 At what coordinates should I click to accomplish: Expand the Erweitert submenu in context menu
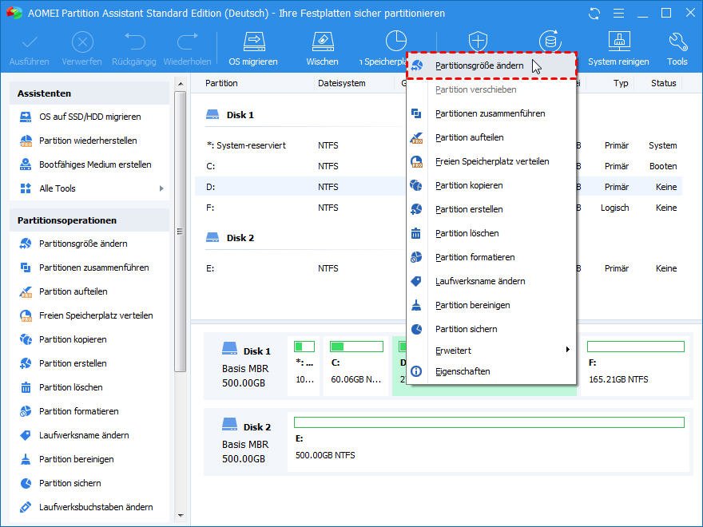coord(491,351)
